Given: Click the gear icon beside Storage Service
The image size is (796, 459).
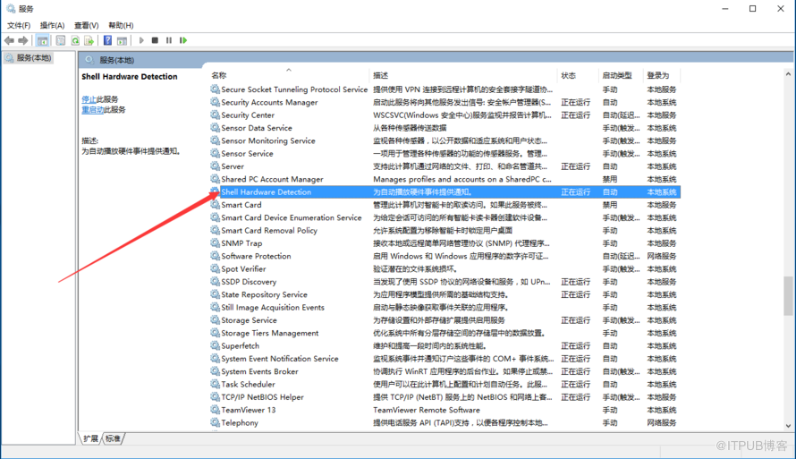Looking at the screenshot, I should tap(216, 320).
